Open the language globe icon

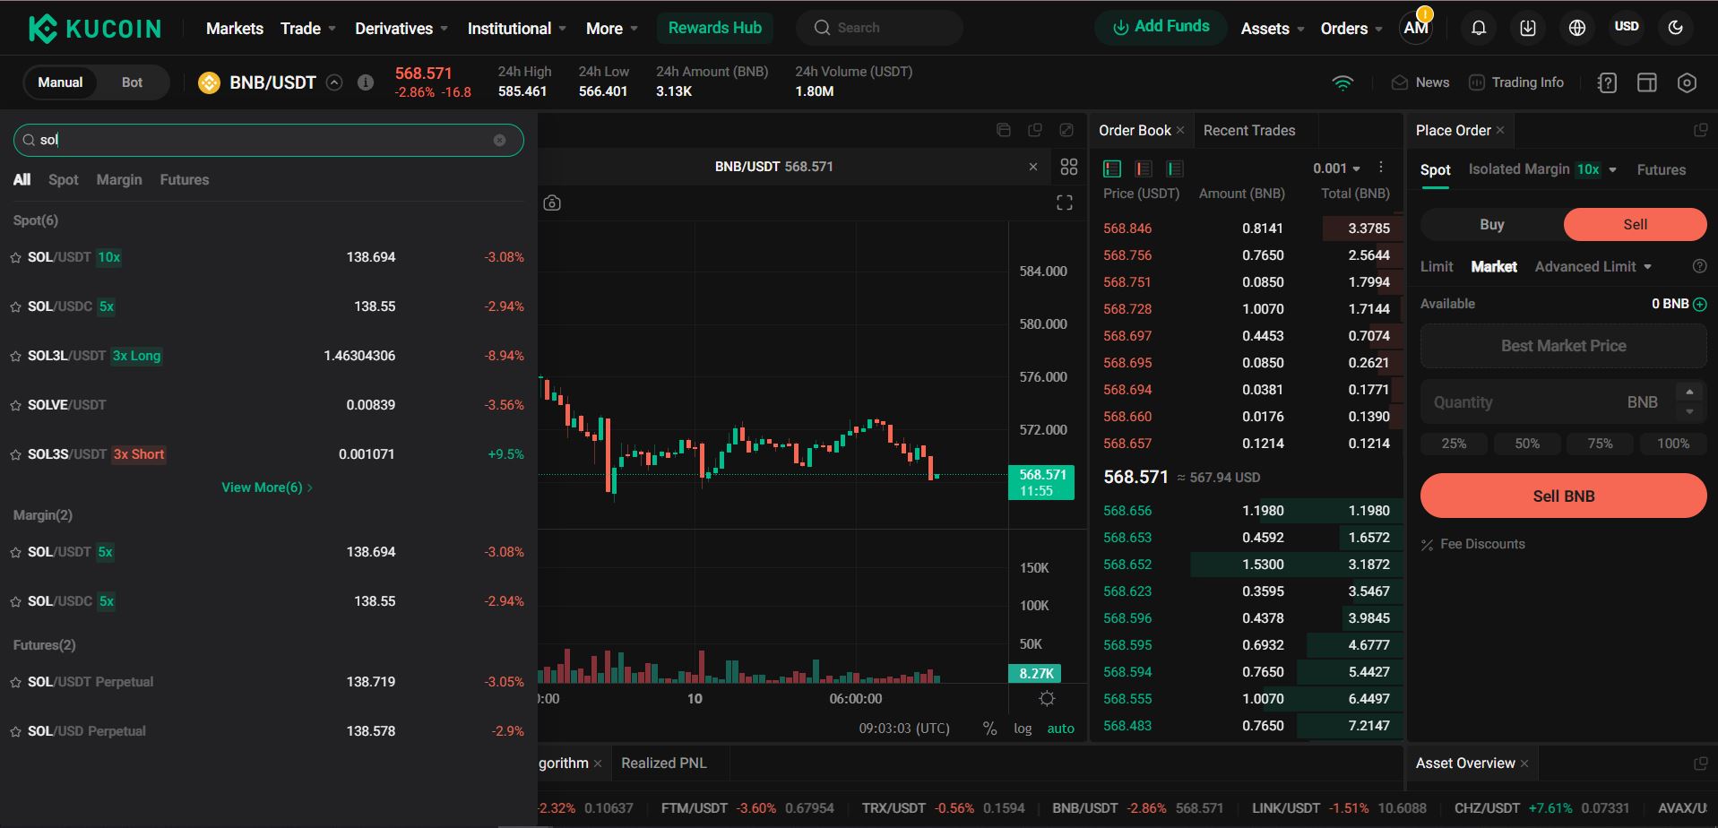pyautogui.click(x=1577, y=28)
